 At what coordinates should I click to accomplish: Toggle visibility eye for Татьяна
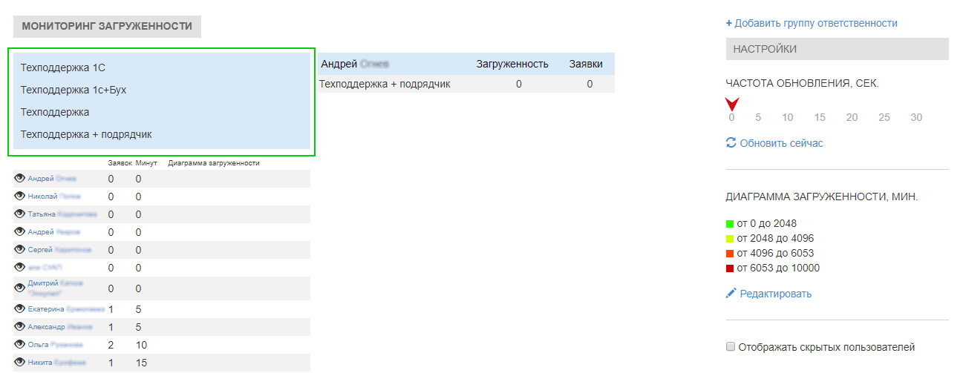coord(20,214)
